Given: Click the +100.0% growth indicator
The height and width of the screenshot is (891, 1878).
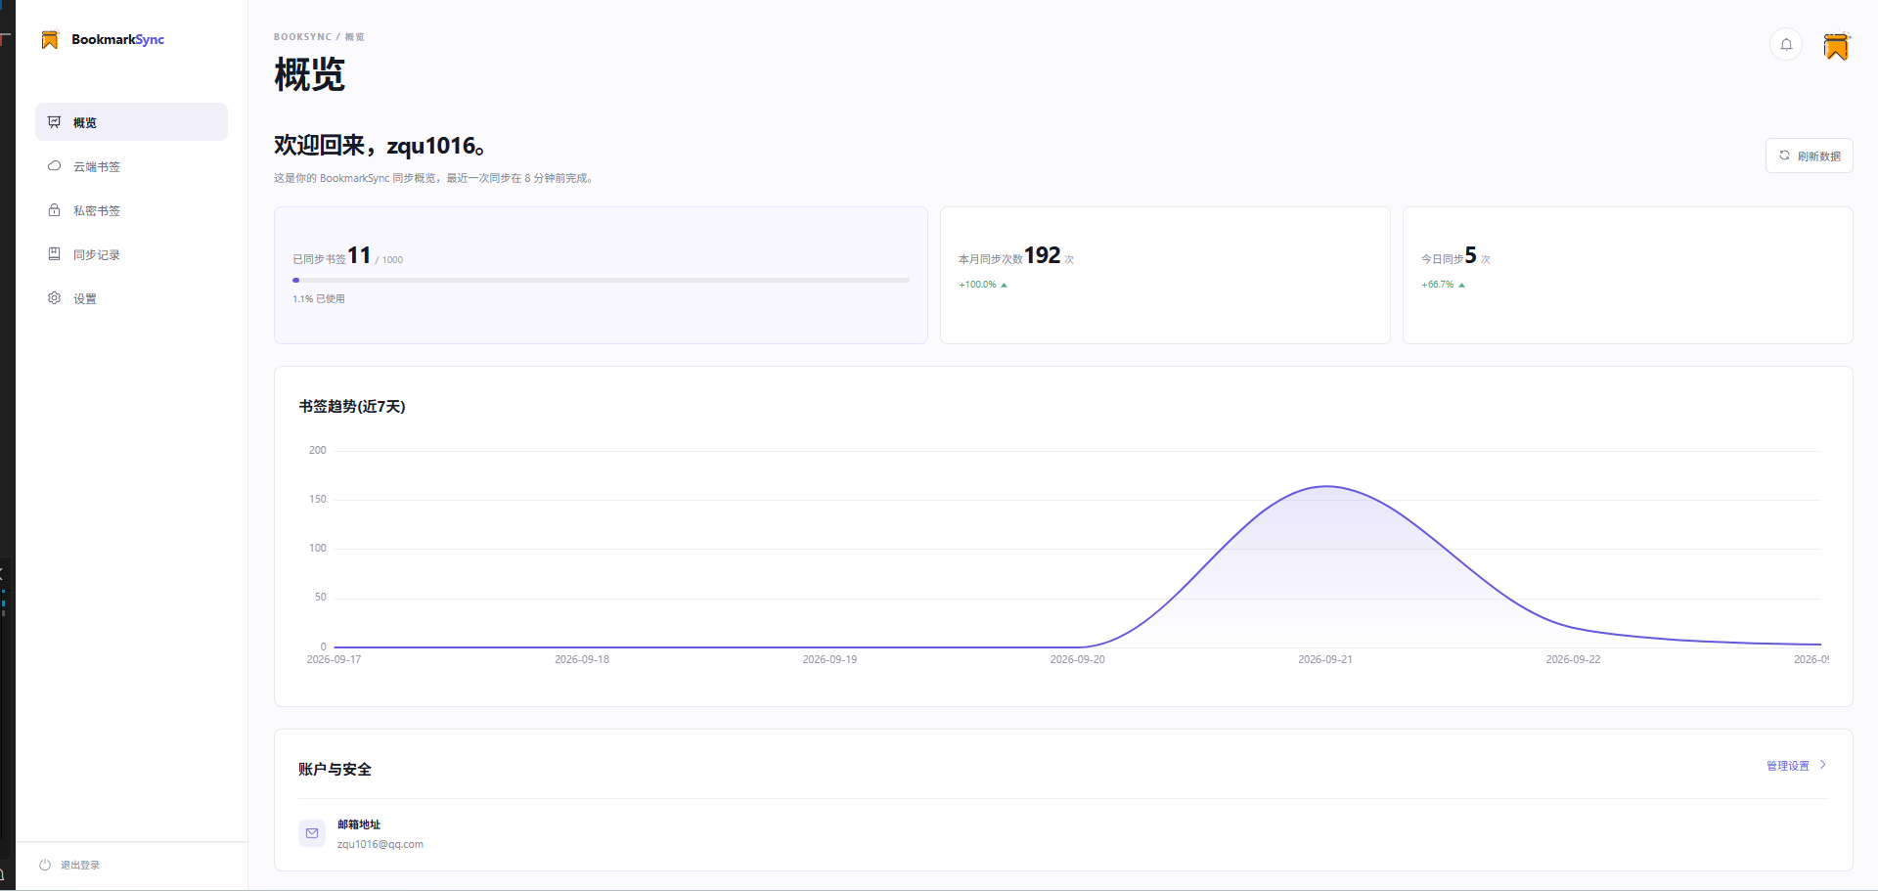Looking at the screenshot, I should [983, 285].
